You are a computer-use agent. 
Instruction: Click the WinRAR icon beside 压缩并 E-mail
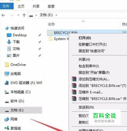coord(74,92)
